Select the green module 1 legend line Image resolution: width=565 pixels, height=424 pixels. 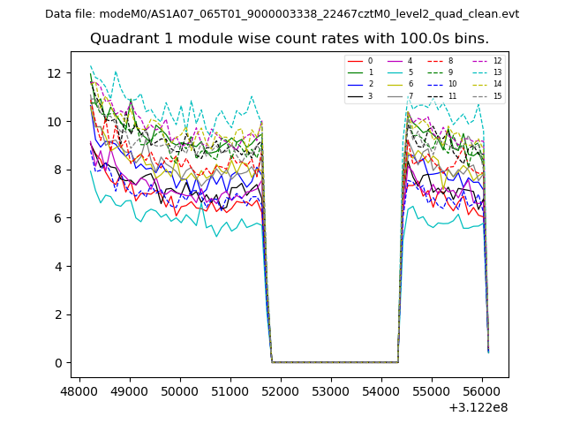353,72
